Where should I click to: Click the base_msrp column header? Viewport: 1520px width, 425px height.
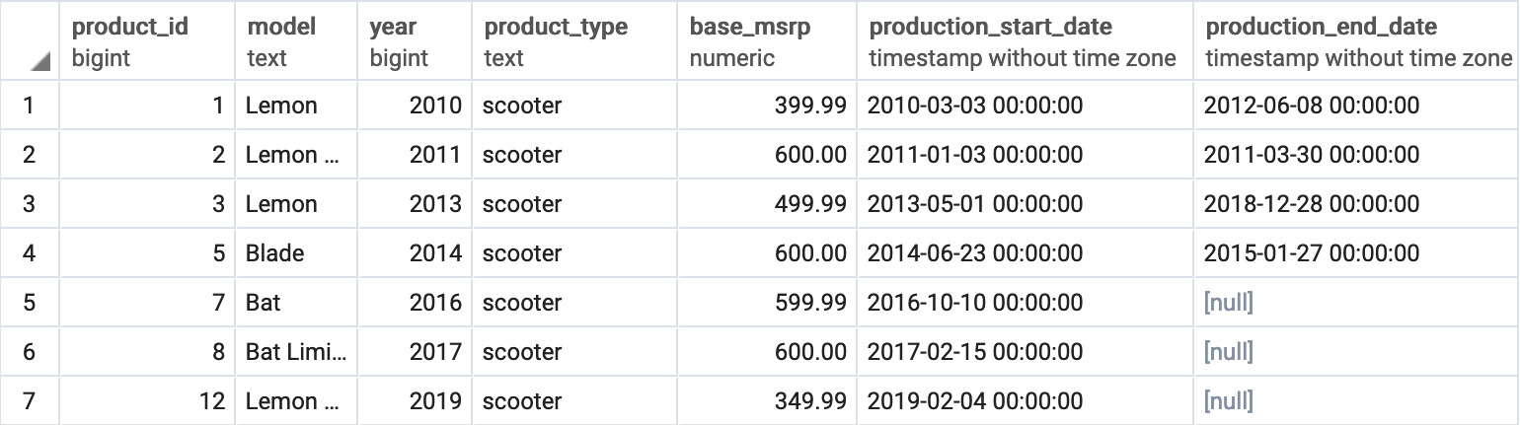tap(768, 40)
